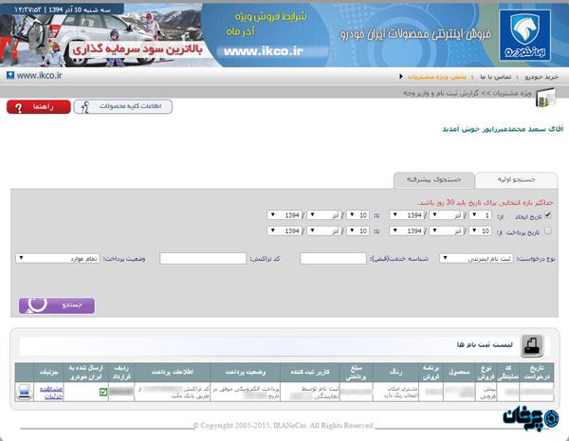This screenshot has width=569, height=441.
Task: Open نوع درخواست dropdown
Action: (x=476, y=258)
